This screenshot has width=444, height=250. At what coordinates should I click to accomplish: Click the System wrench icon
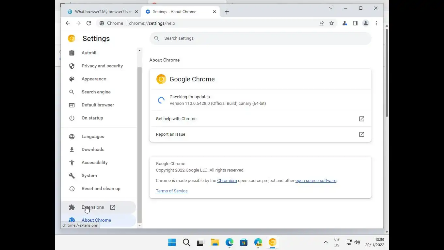point(72,175)
